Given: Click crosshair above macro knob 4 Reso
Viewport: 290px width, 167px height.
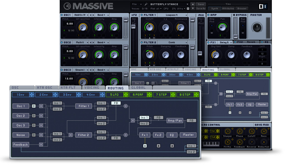Looking at the screenshot, I should coord(268,129).
